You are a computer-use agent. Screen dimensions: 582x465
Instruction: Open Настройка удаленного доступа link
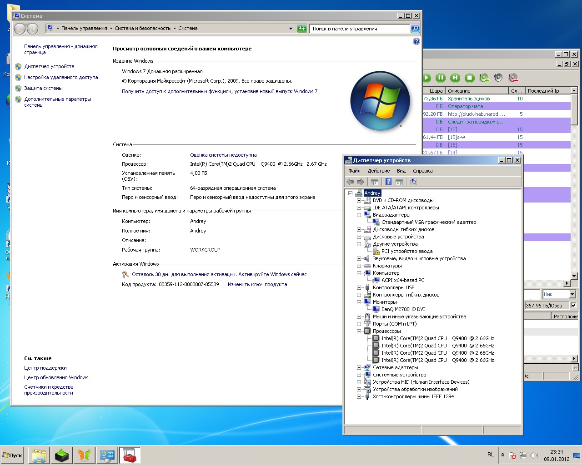[61, 77]
